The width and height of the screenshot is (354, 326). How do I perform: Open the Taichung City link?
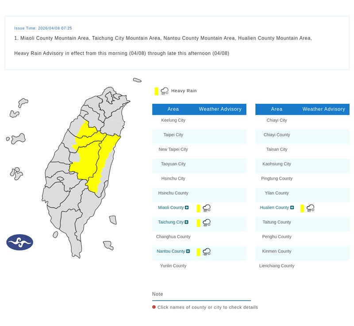coord(170,222)
